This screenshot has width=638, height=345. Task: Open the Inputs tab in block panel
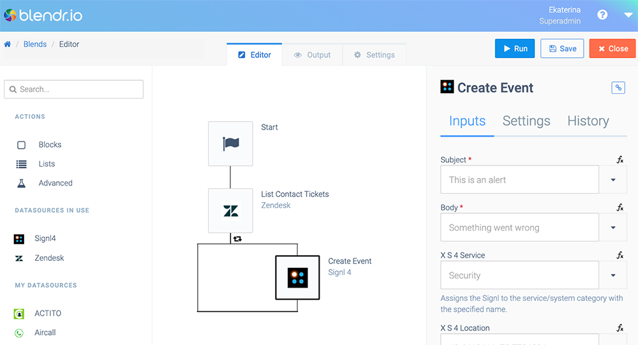click(467, 121)
